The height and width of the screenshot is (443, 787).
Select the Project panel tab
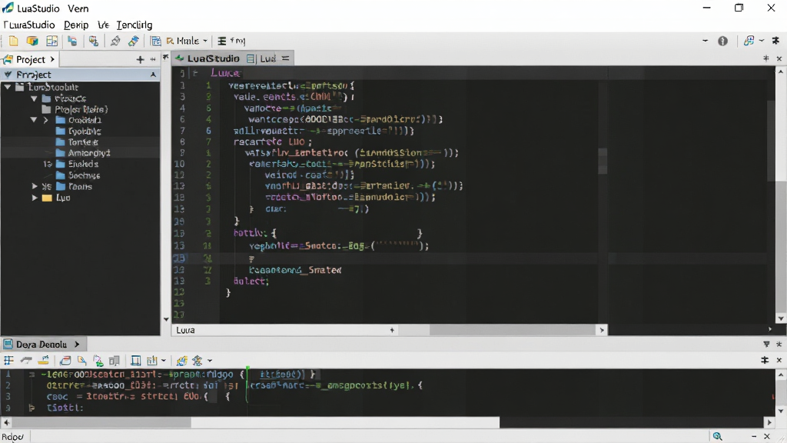[28, 60]
